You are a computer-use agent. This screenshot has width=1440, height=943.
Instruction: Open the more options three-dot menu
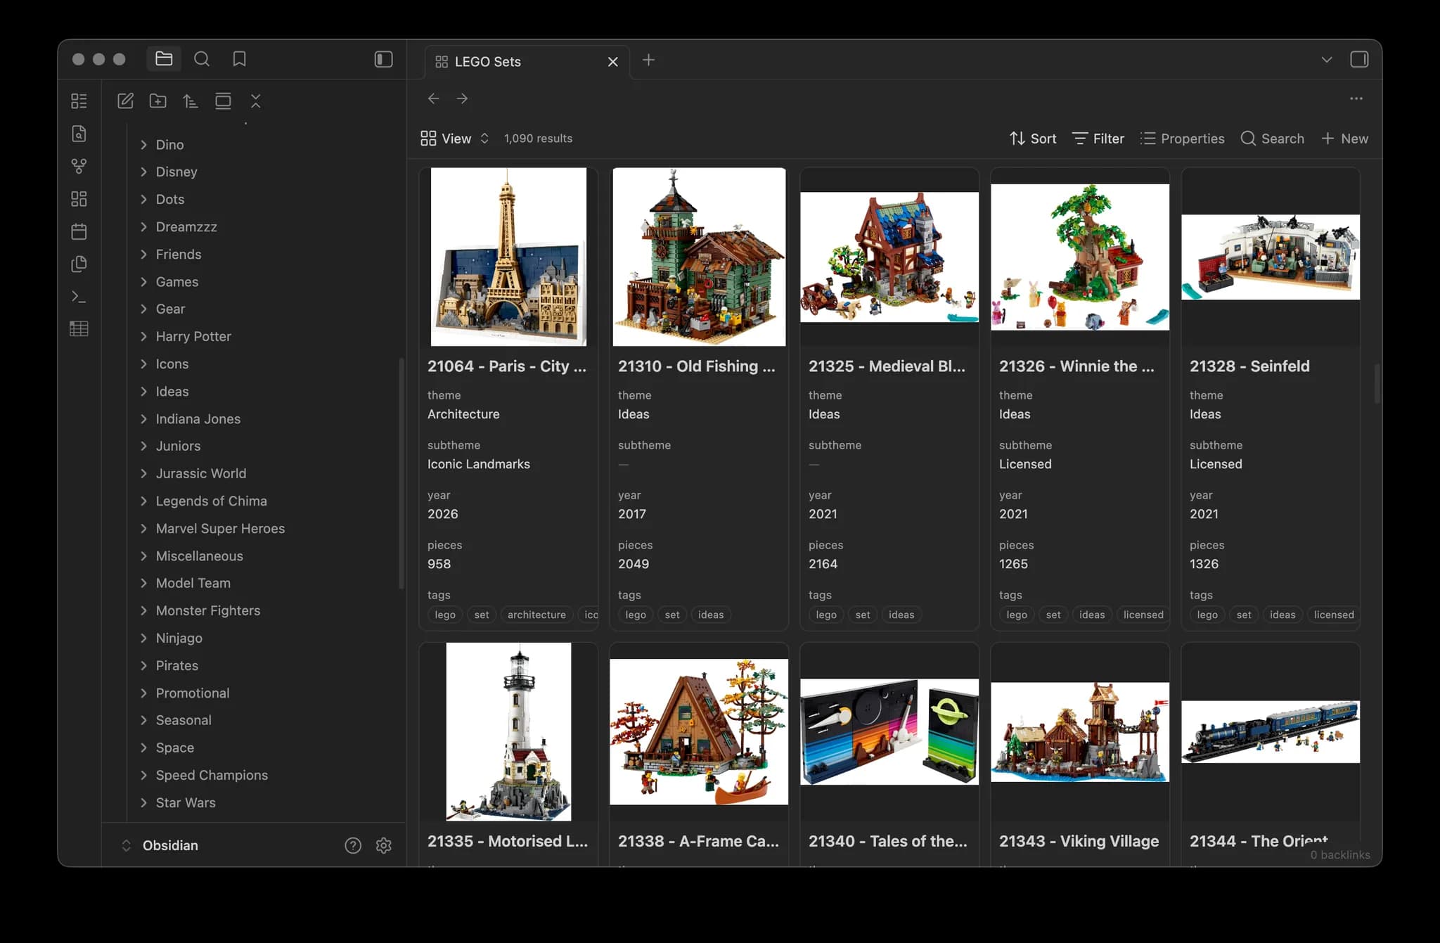[1356, 98]
